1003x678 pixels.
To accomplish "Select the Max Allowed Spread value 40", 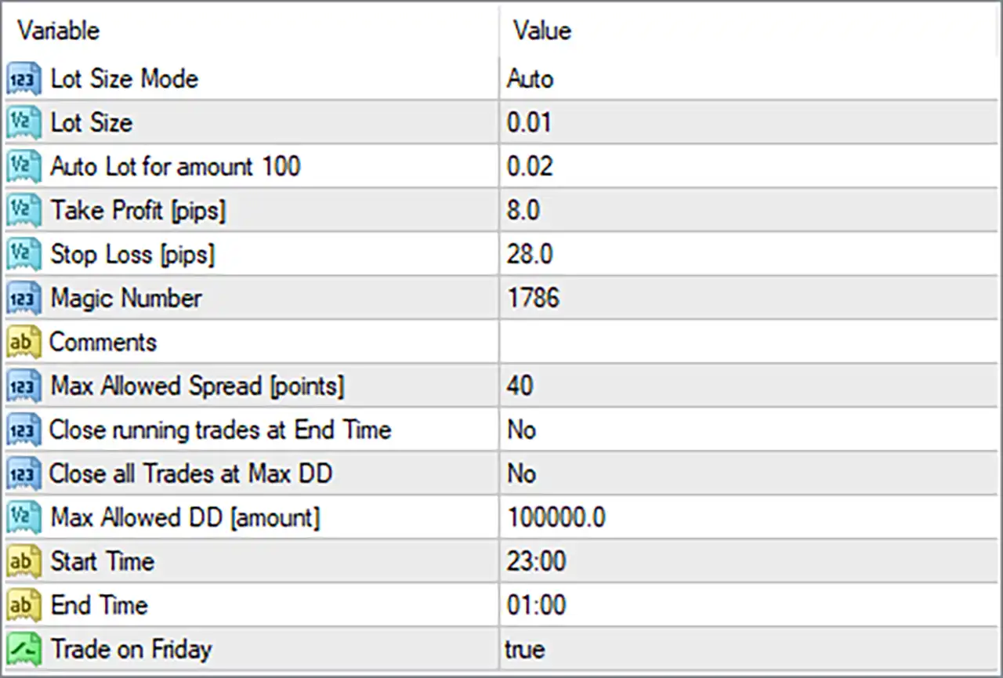I will tap(520, 386).
